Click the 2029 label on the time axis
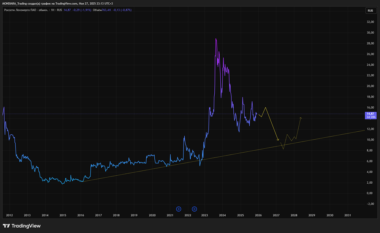The width and height of the screenshot is (380, 233). [x=312, y=215]
